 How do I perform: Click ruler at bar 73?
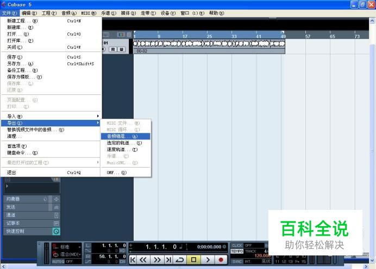point(357,36)
